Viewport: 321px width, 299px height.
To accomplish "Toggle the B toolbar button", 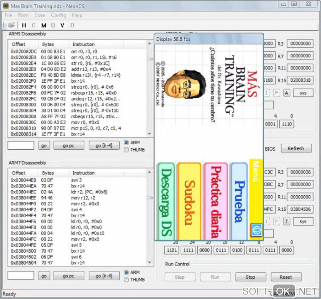I will (x=53, y=25).
